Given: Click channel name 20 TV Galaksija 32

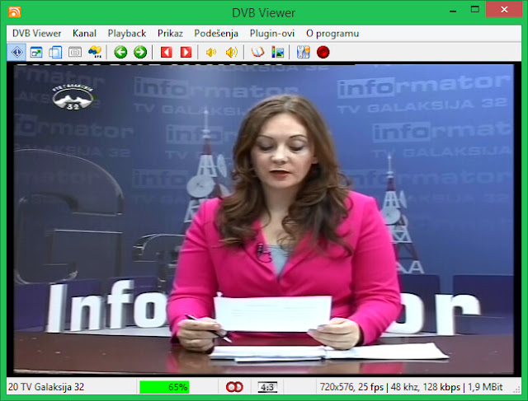Looking at the screenshot, I should tap(46, 387).
